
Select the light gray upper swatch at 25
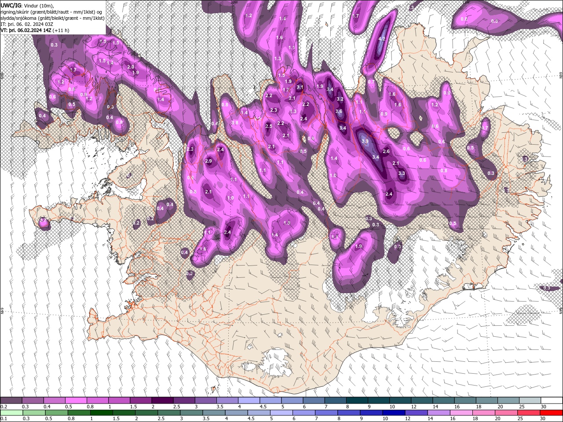point(530,400)
